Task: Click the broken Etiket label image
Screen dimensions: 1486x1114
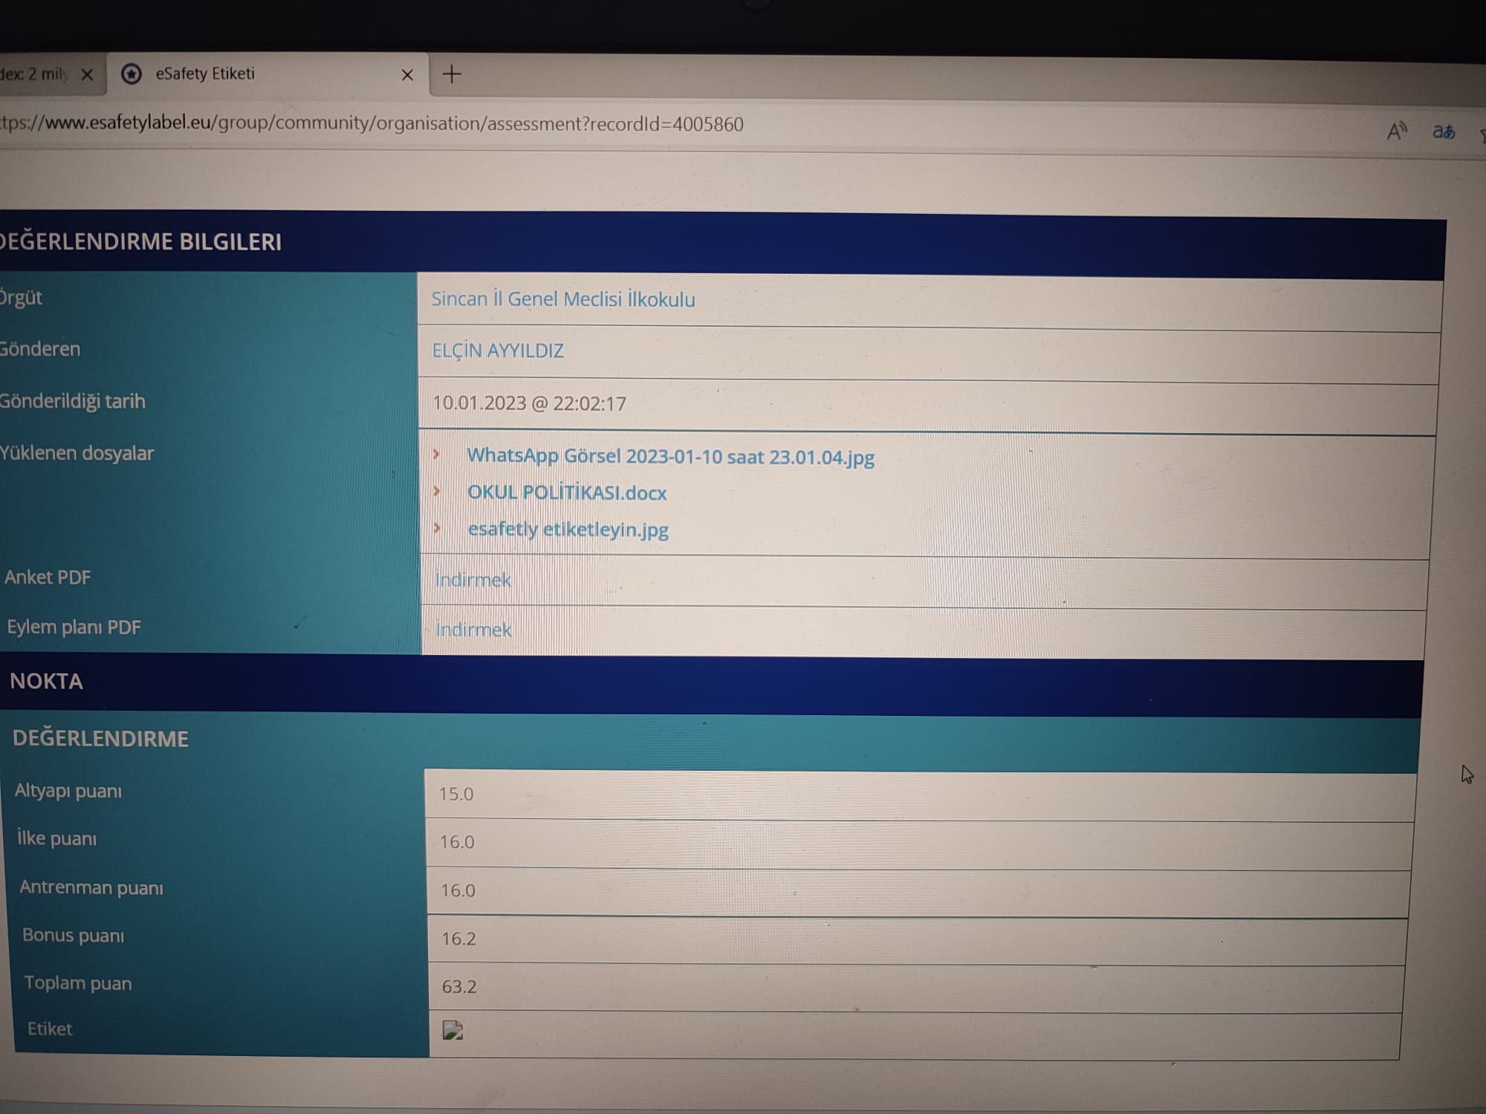Action: pos(452,1030)
